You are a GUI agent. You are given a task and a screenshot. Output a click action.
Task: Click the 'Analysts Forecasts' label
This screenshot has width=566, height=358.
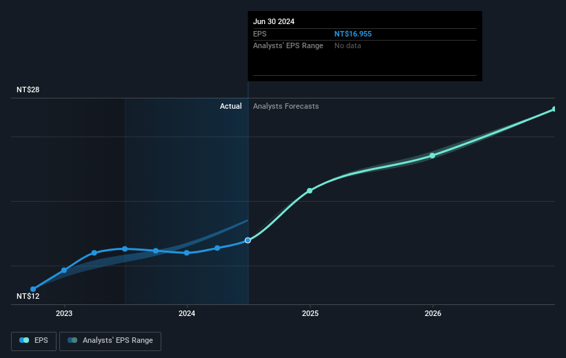(286, 106)
